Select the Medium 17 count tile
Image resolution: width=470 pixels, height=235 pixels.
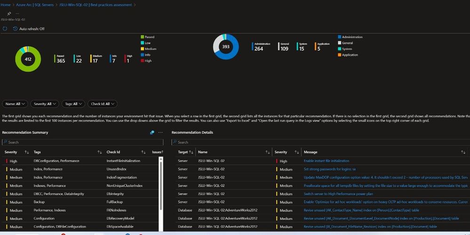(x=96, y=59)
